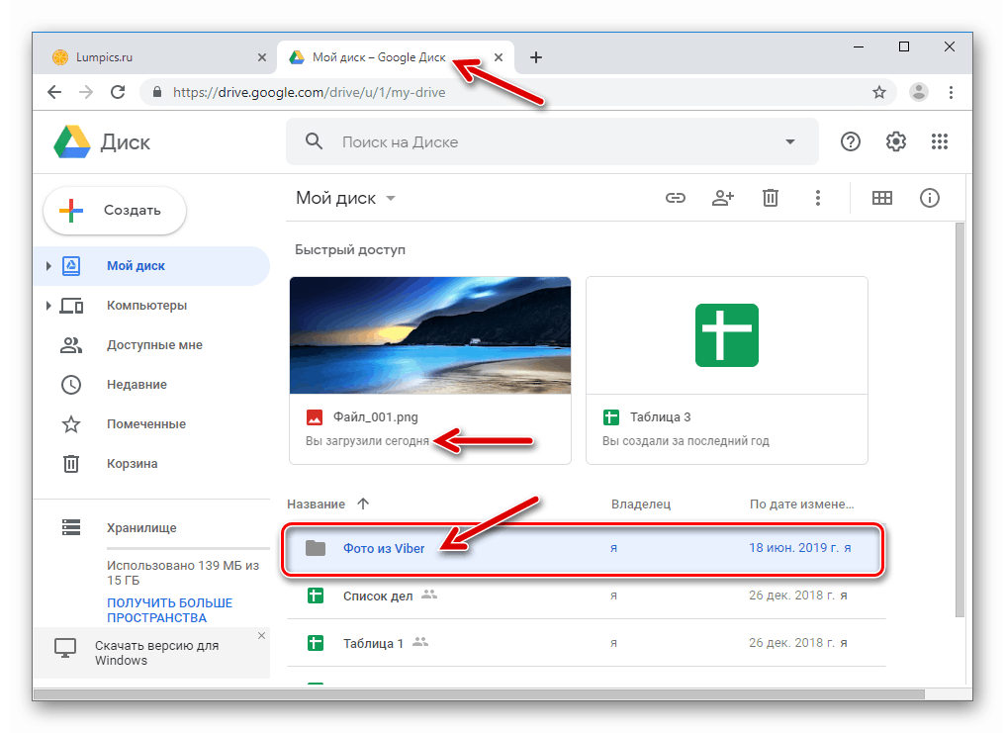Show details info panel
The width and height of the screenshot is (1005, 733).
[930, 198]
